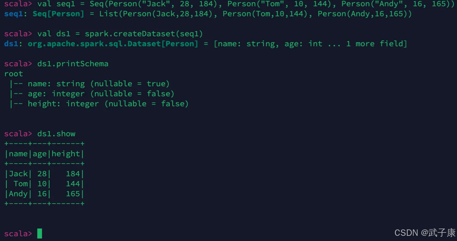The height and width of the screenshot is (241, 457).
Task: Click the age value 16 in the table
Action: 42,194
